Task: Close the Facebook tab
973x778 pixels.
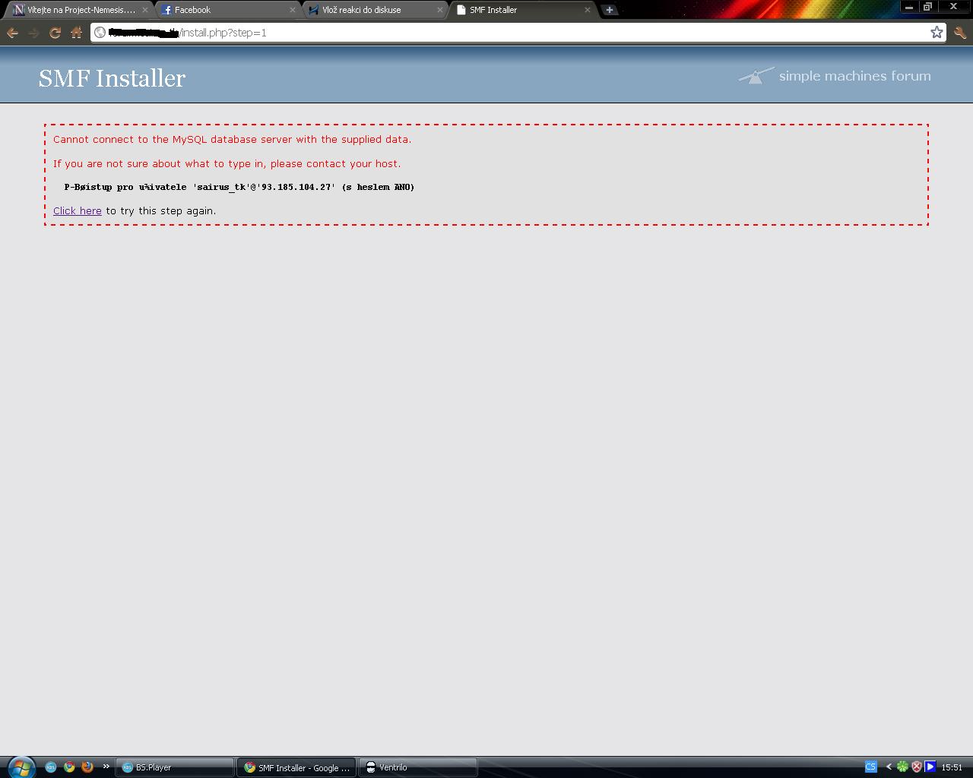Action: pyautogui.click(x=292, y=10)
